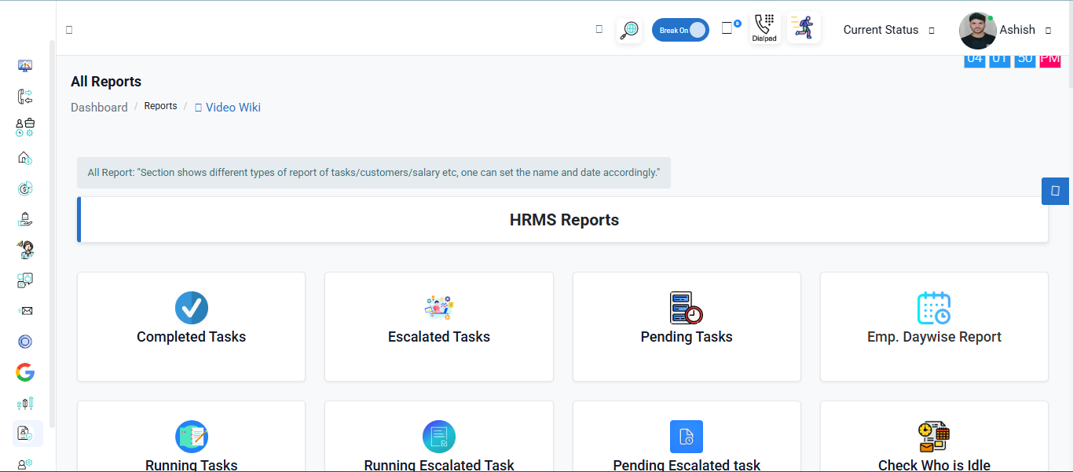
Task: Open the Dialpad phone icon
Action: pyautogui.click(x=764, y=27)
